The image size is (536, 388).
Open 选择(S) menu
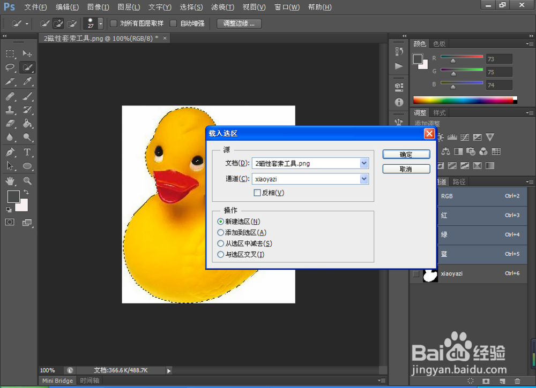coord(191,7)
